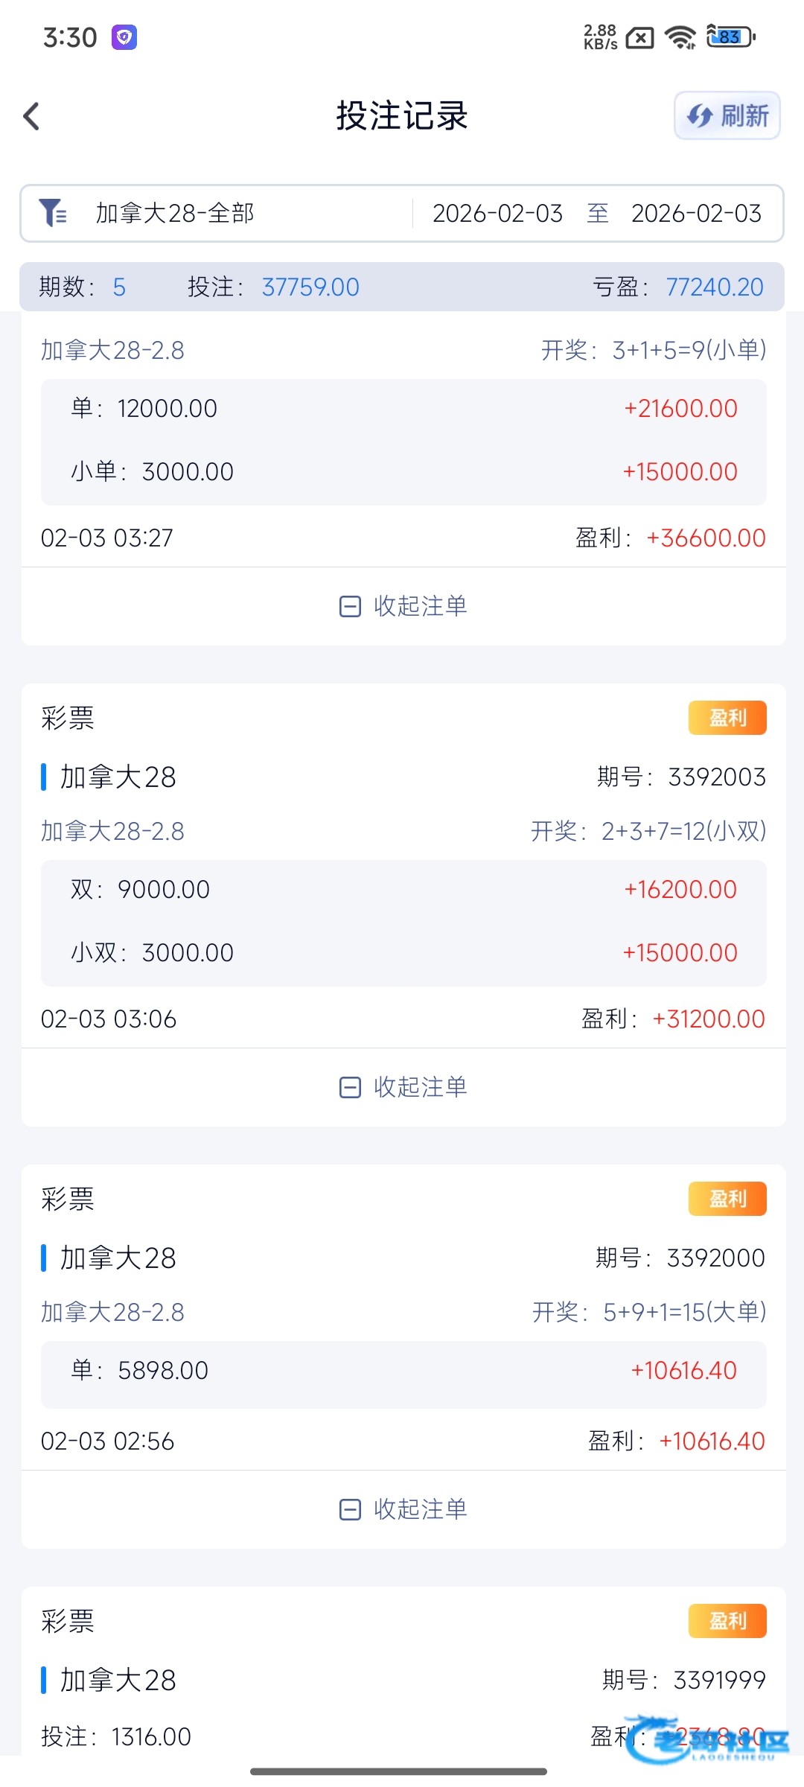Tap the Wi-Fi status icon
This screenshot has height=1787, width=804.
tap(680, 36)
